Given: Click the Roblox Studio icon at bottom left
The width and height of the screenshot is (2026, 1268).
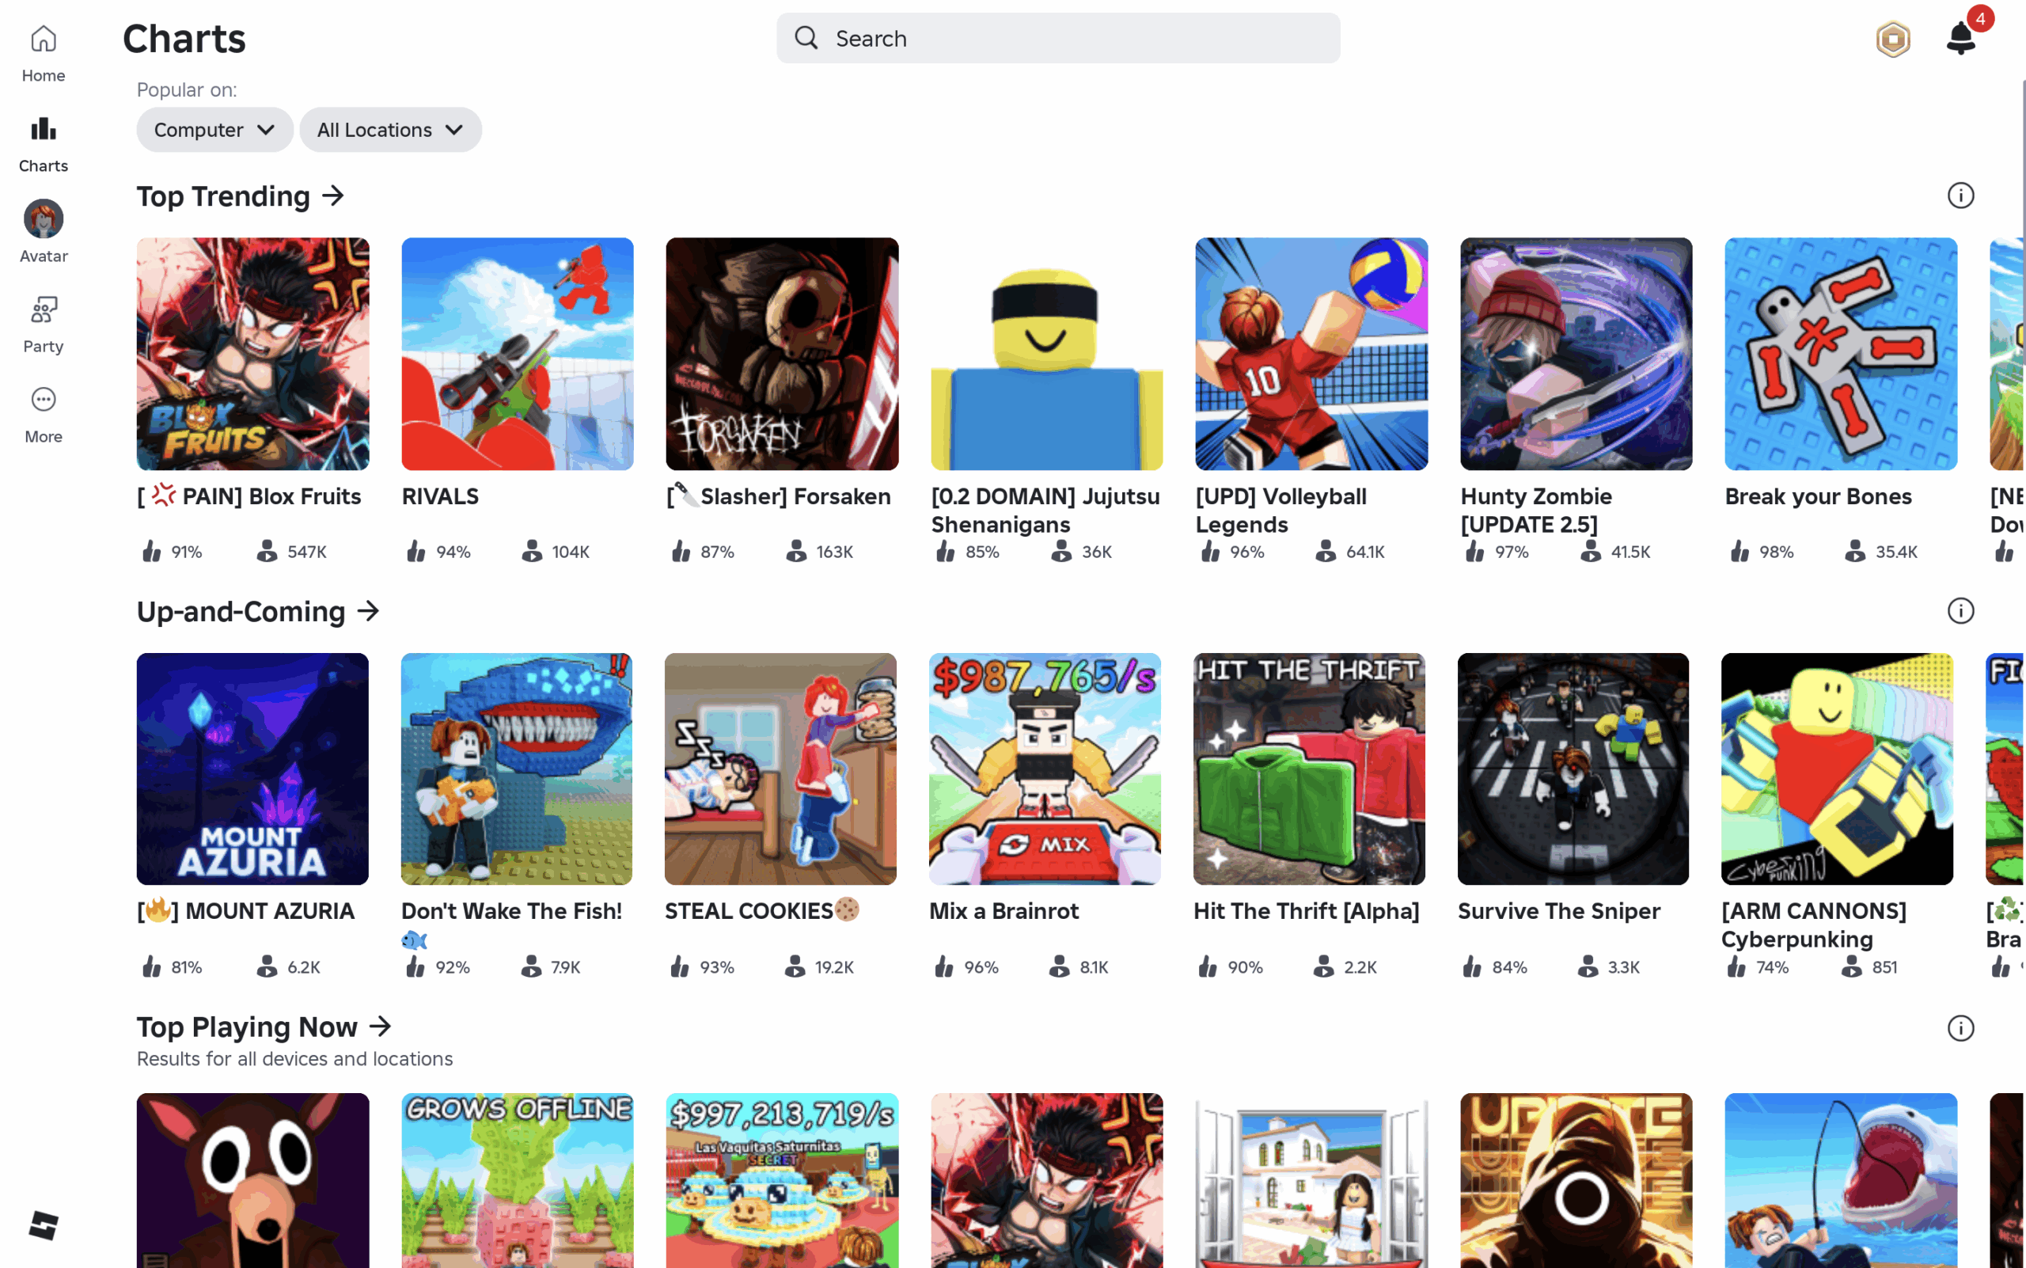Looking at the screenshot, I should pyautogui.click(x=44, y=1225).
